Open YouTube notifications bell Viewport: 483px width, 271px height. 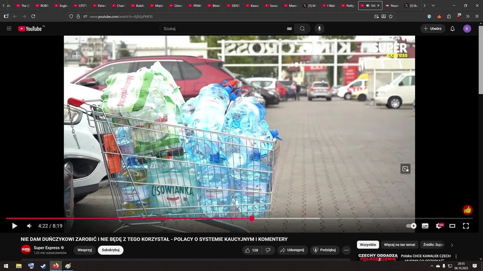pos(452,29)
